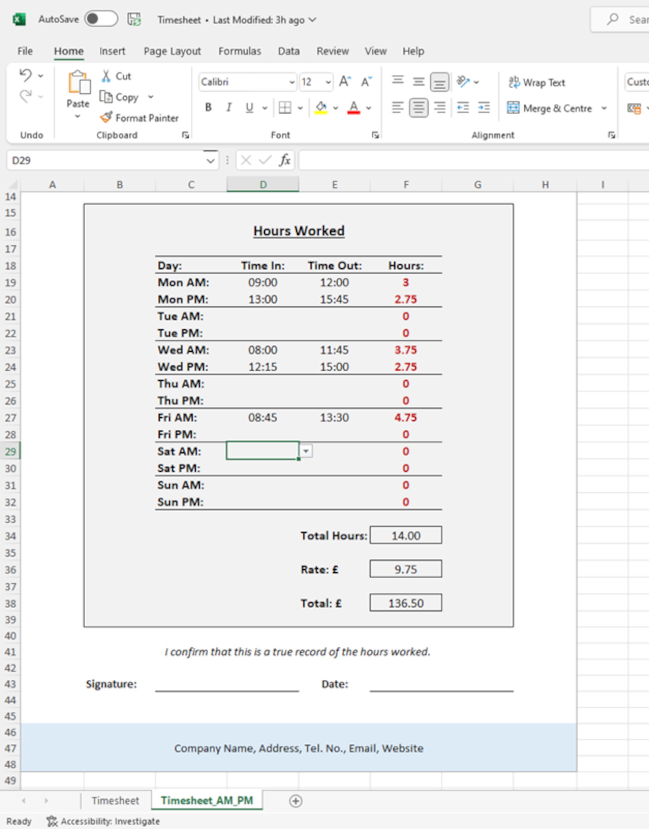Click the Borders icon
The height and width of the screenshot is (829, 649).
[285, 107]
